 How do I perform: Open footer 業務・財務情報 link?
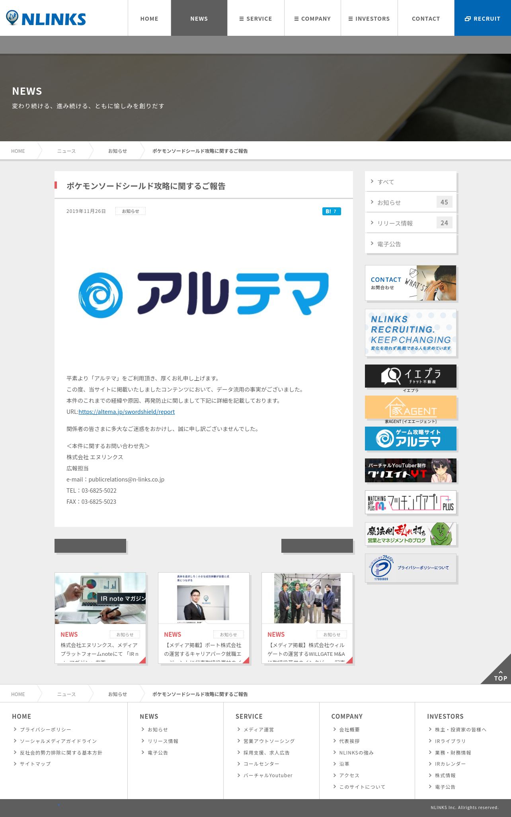point(453,753)
